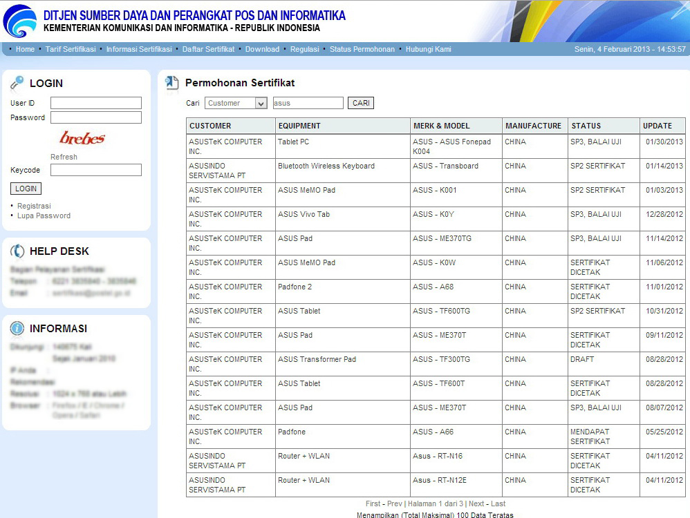
Task: Select the 10/31/2012 update date
Action: (662, 316)
